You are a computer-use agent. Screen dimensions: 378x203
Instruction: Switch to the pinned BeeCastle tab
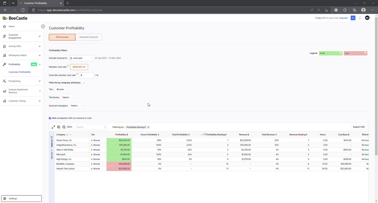[x=13, y=3]
